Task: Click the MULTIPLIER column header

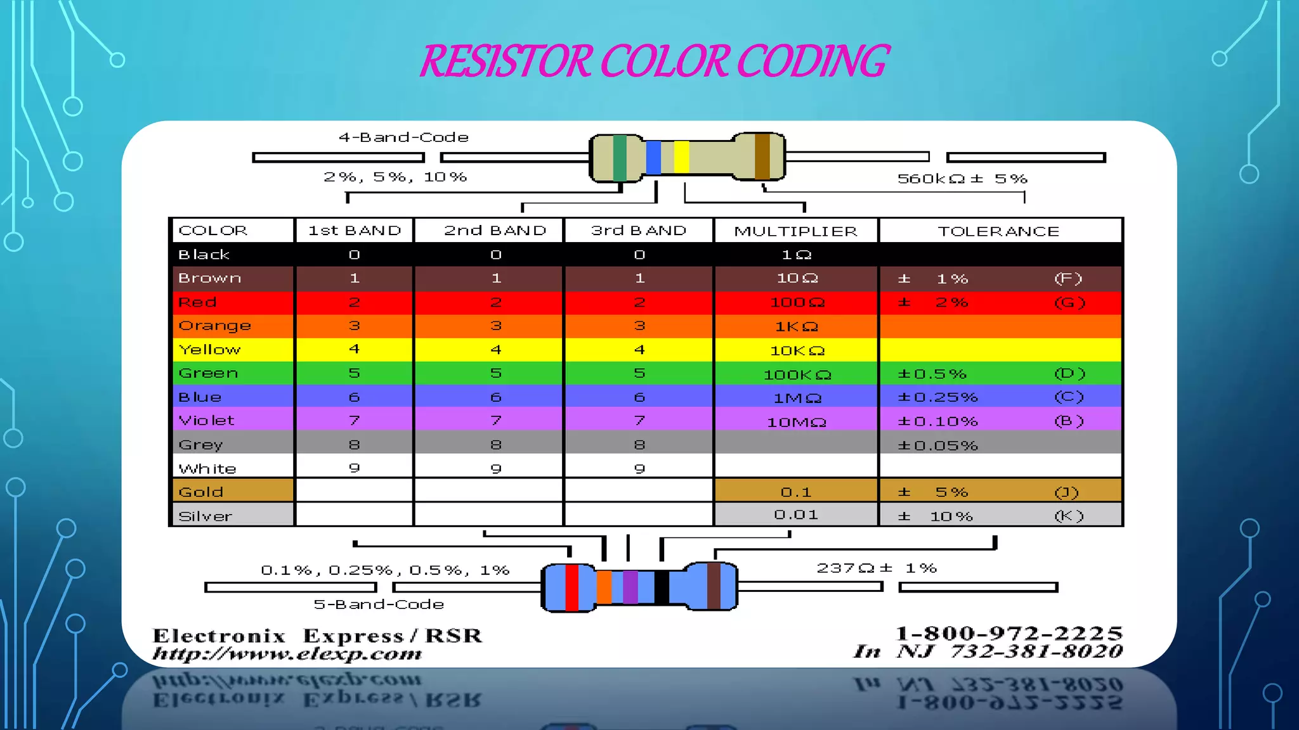Action: click(x=796, y=231)
